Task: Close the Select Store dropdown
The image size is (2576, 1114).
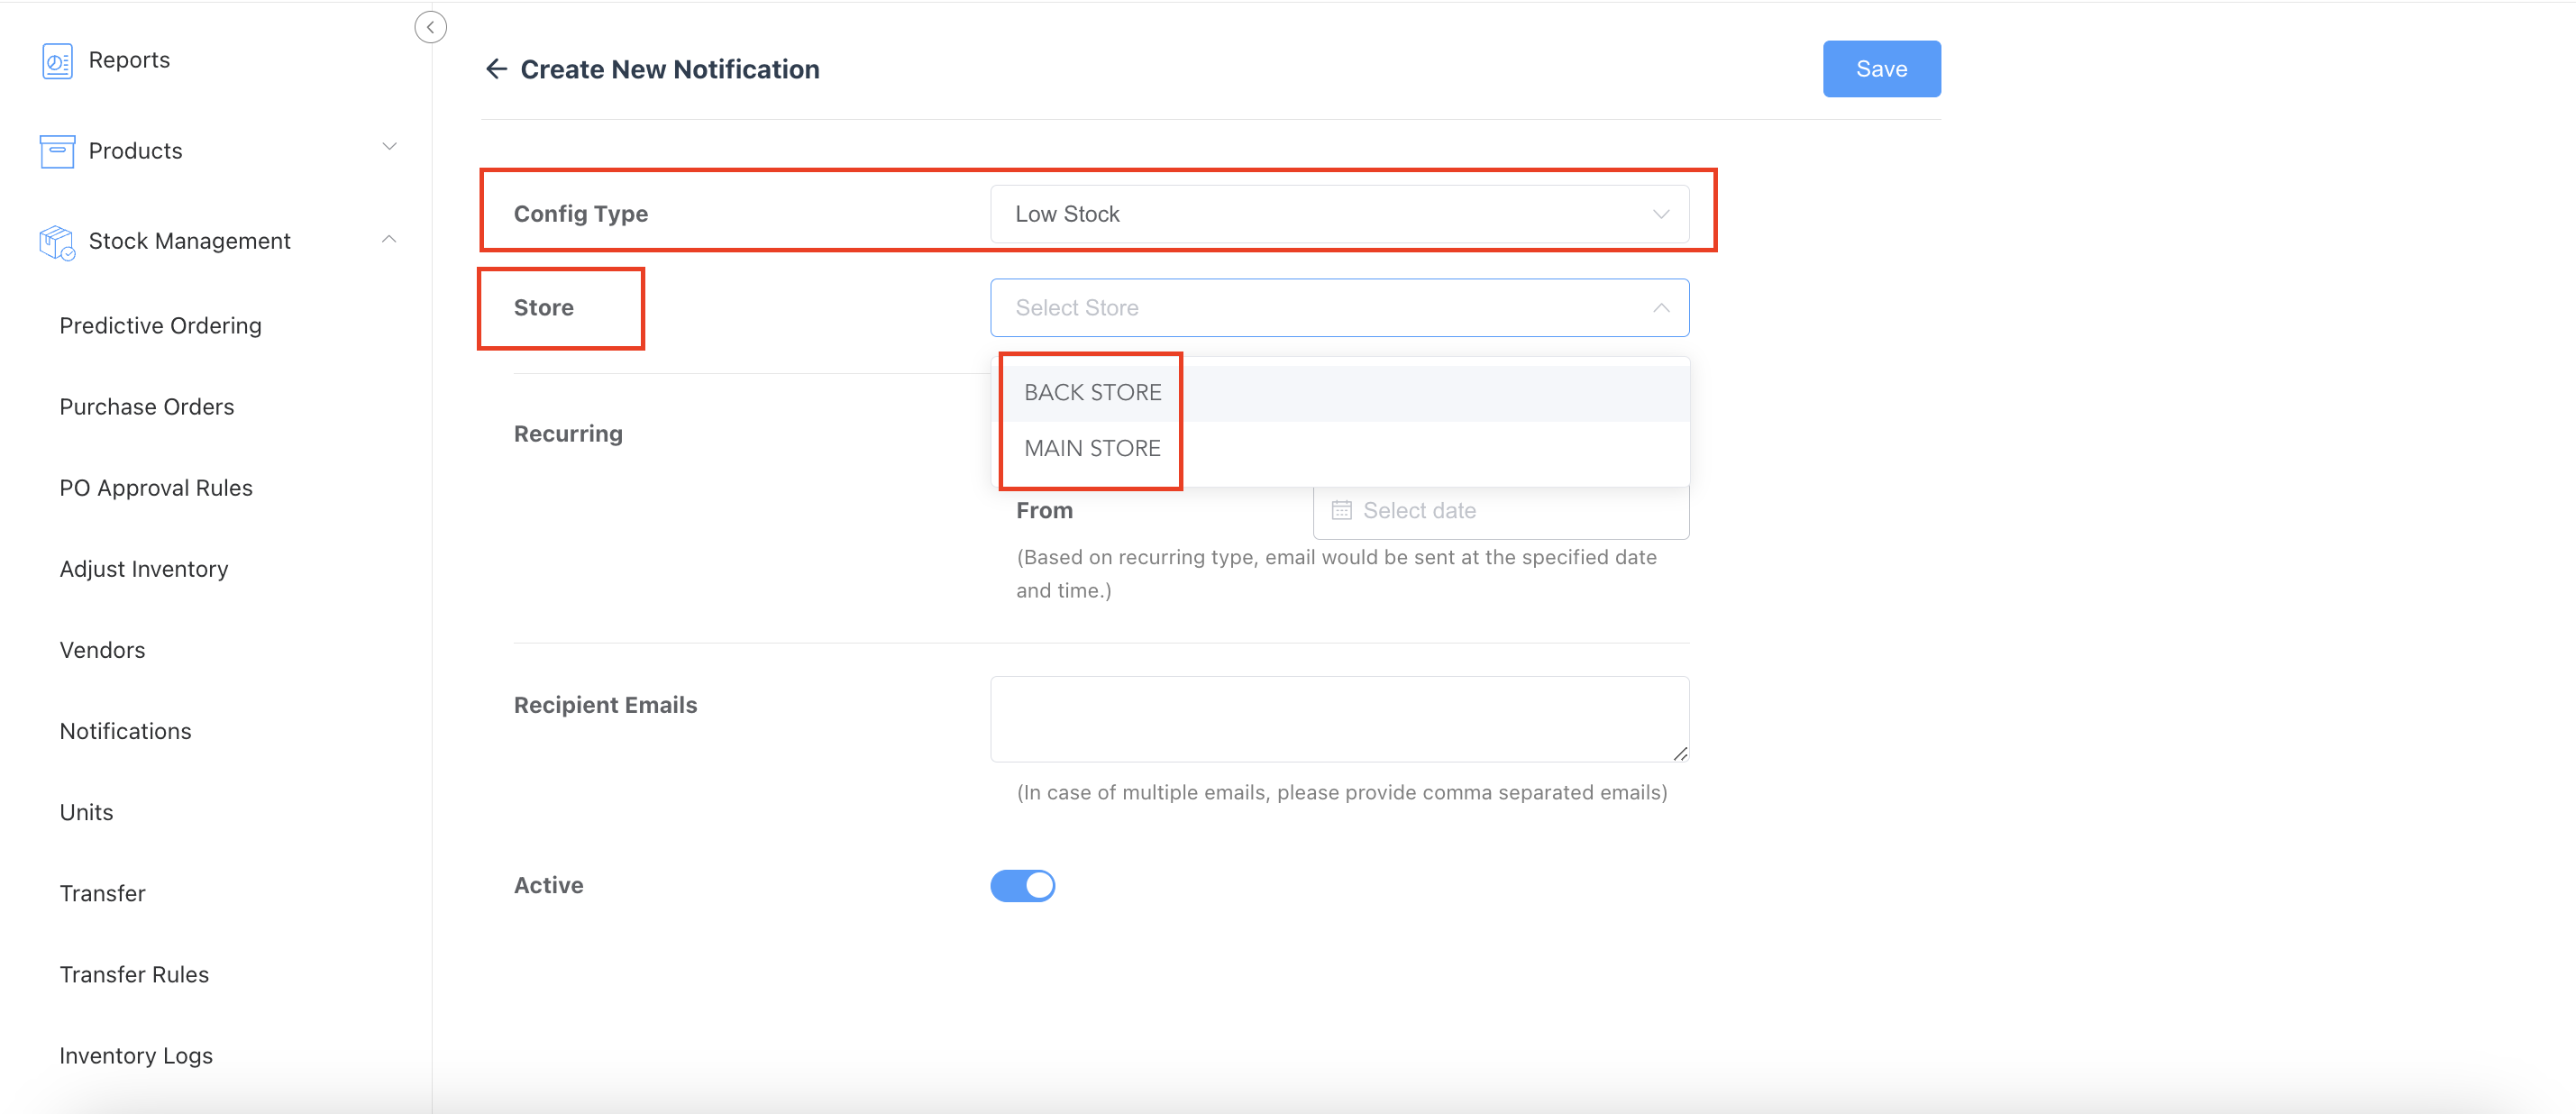Action: click(1660, 308)
